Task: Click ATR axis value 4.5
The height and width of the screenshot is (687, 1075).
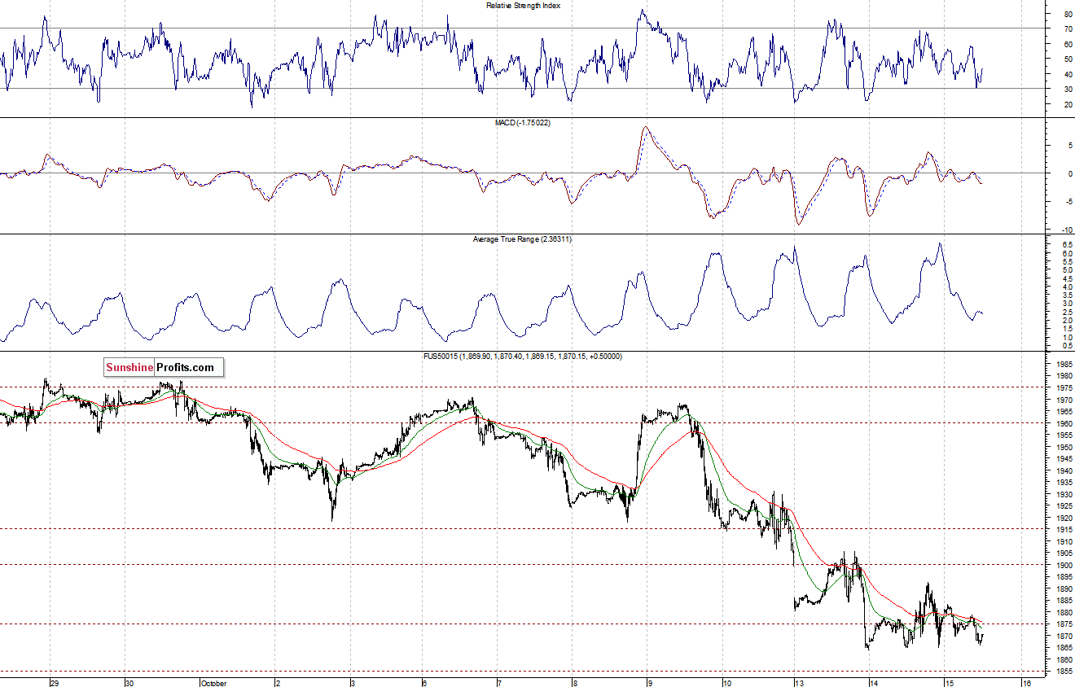Action: [x=1066, y=278]
